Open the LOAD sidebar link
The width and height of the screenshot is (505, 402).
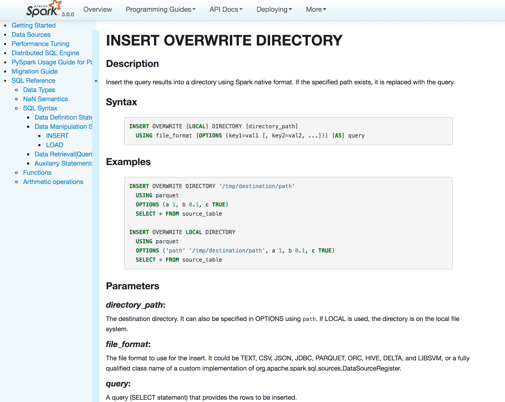pos(54,145)
